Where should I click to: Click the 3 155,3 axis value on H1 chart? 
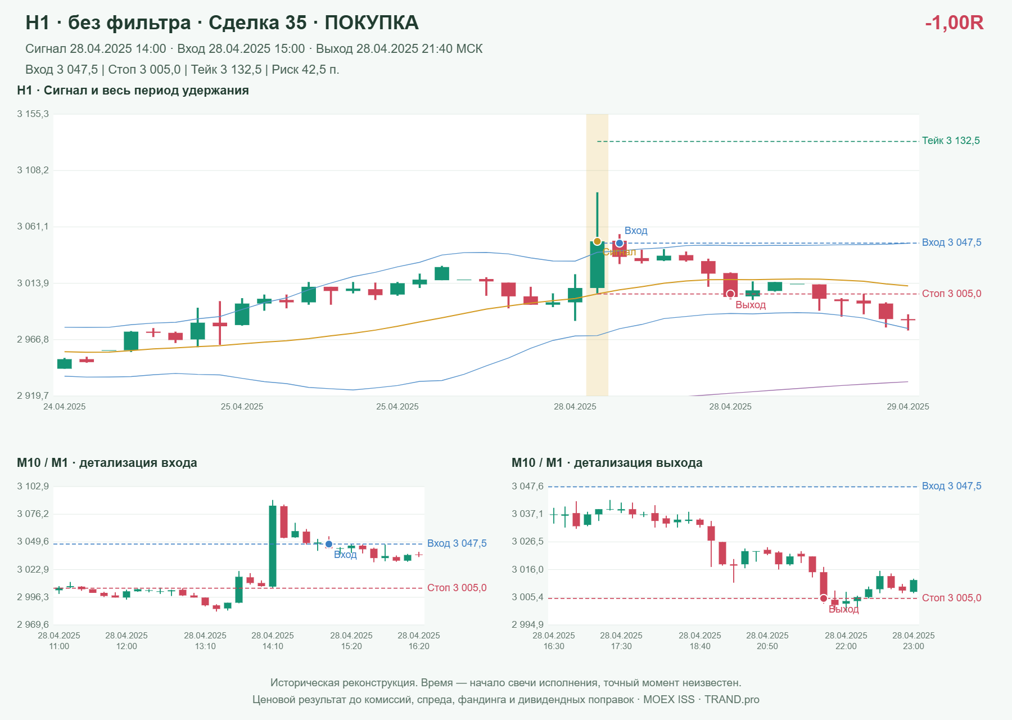[x=33, y=114]
